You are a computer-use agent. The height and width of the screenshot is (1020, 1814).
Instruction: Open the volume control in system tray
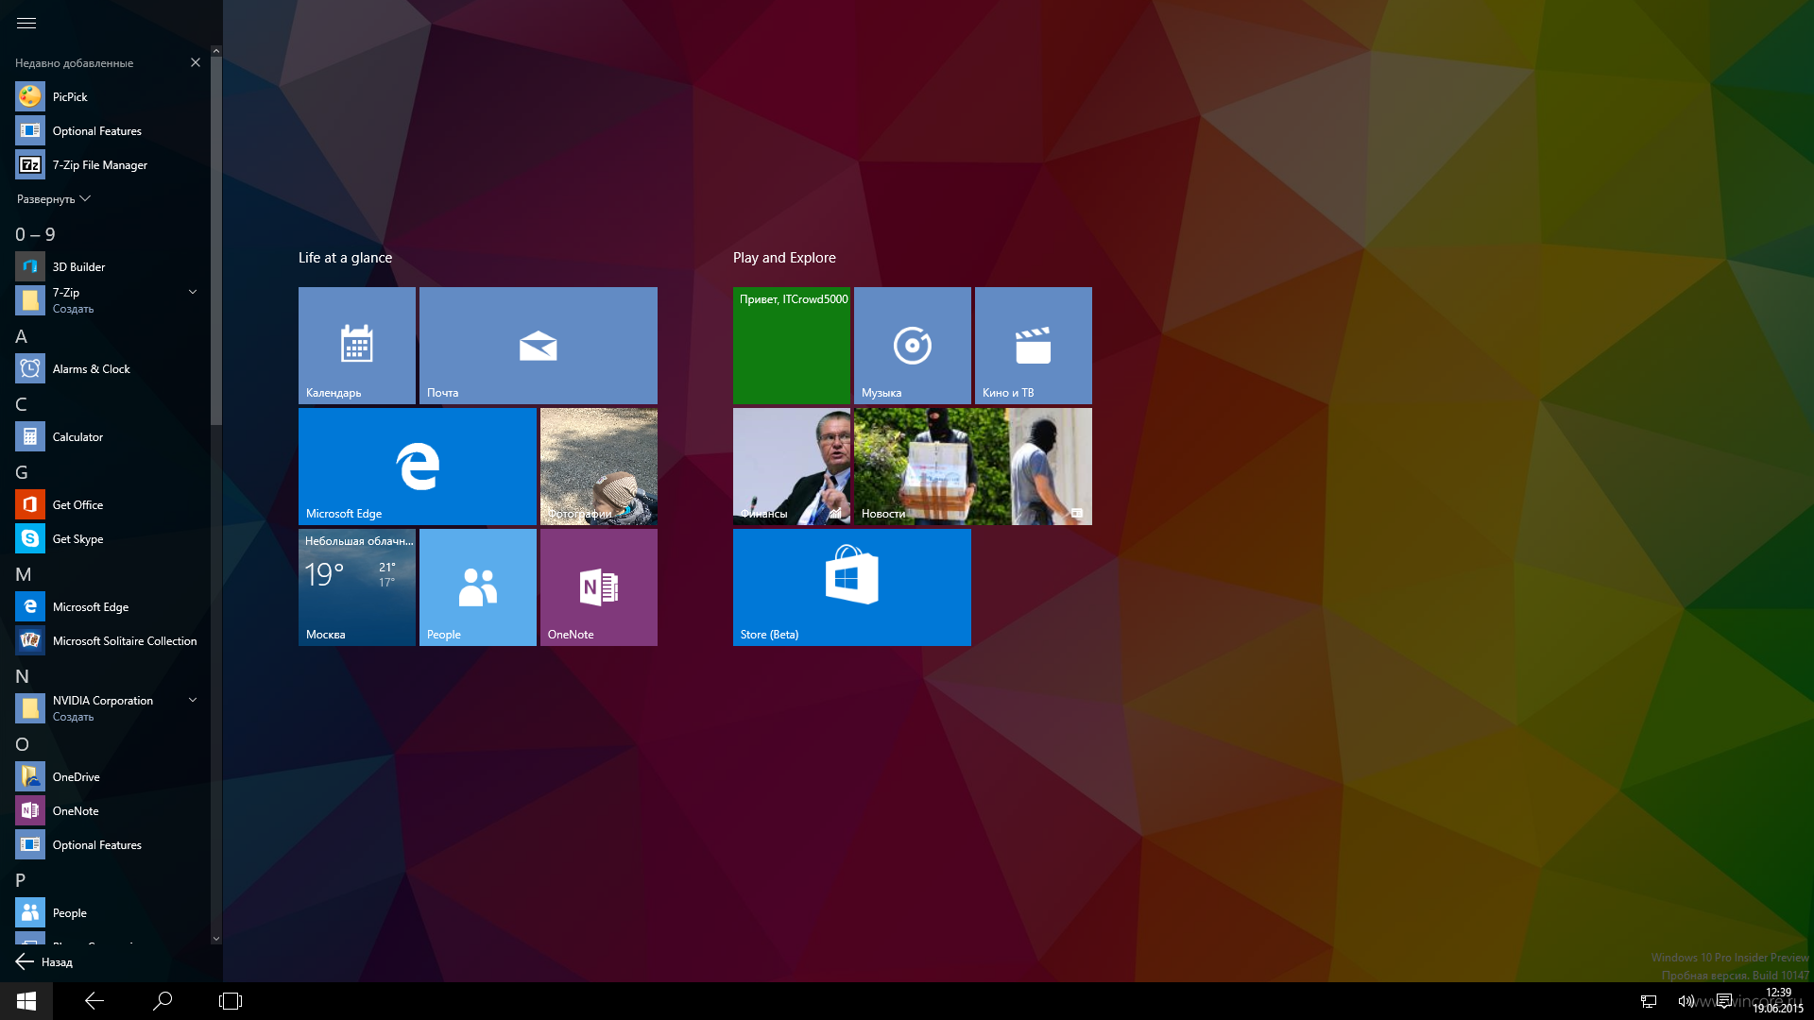click(x=1686, y=1001)
